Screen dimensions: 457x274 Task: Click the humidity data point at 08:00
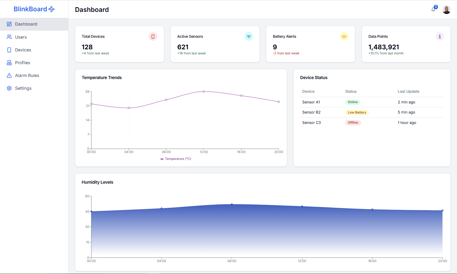coord(232,204)
